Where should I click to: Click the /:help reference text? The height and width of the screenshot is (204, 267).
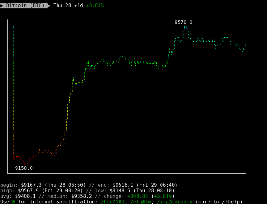coord(231,202)
